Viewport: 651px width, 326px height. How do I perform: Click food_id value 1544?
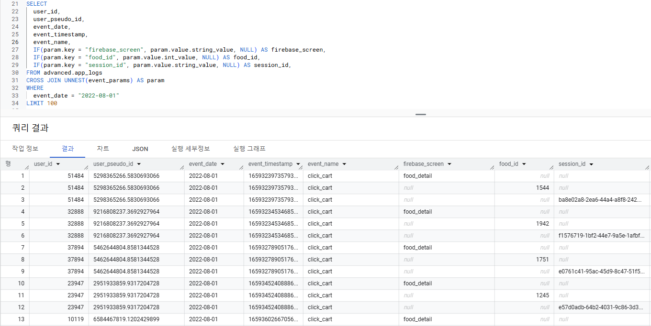pos(543,188)
